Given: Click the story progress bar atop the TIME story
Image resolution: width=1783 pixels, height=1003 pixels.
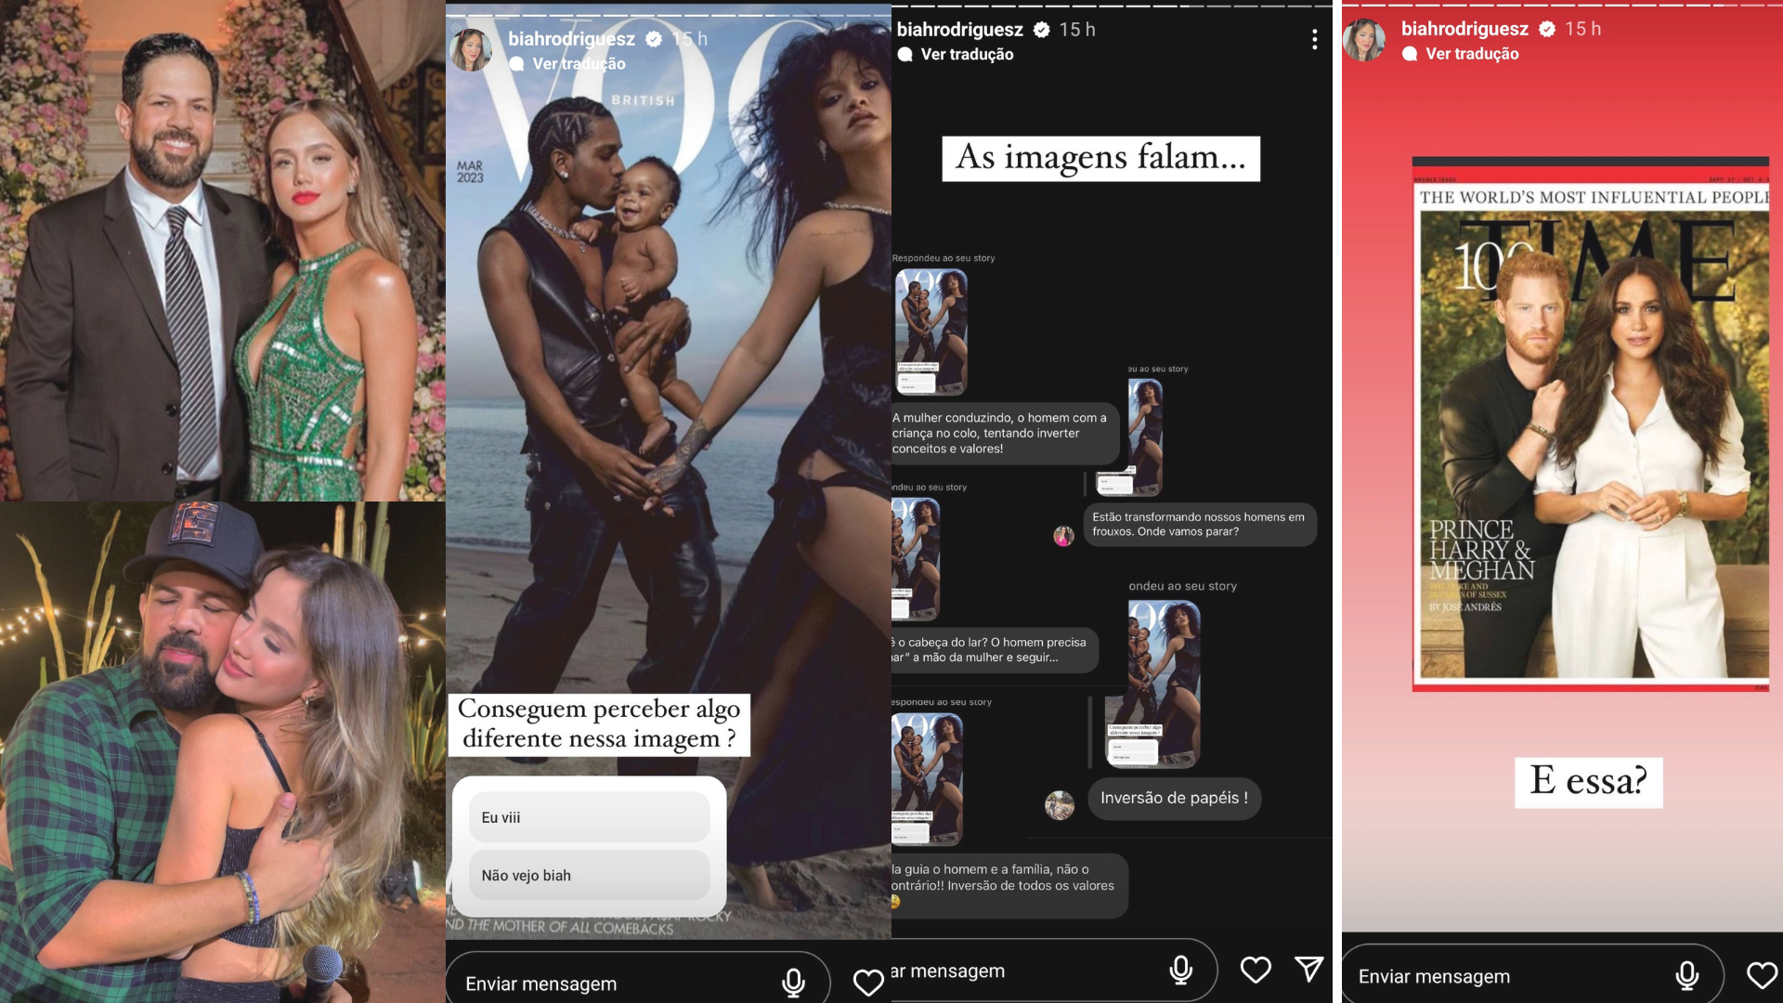Looking at the screenshot, I should [x=1562, y=5].
